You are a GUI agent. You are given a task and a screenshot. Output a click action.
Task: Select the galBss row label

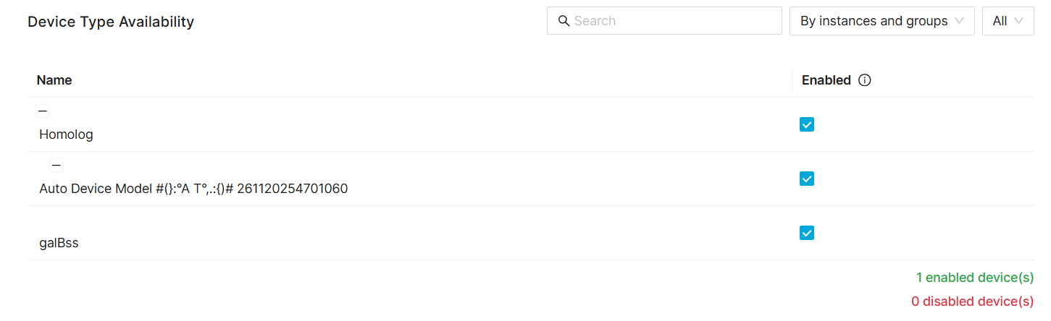point(59,243)
